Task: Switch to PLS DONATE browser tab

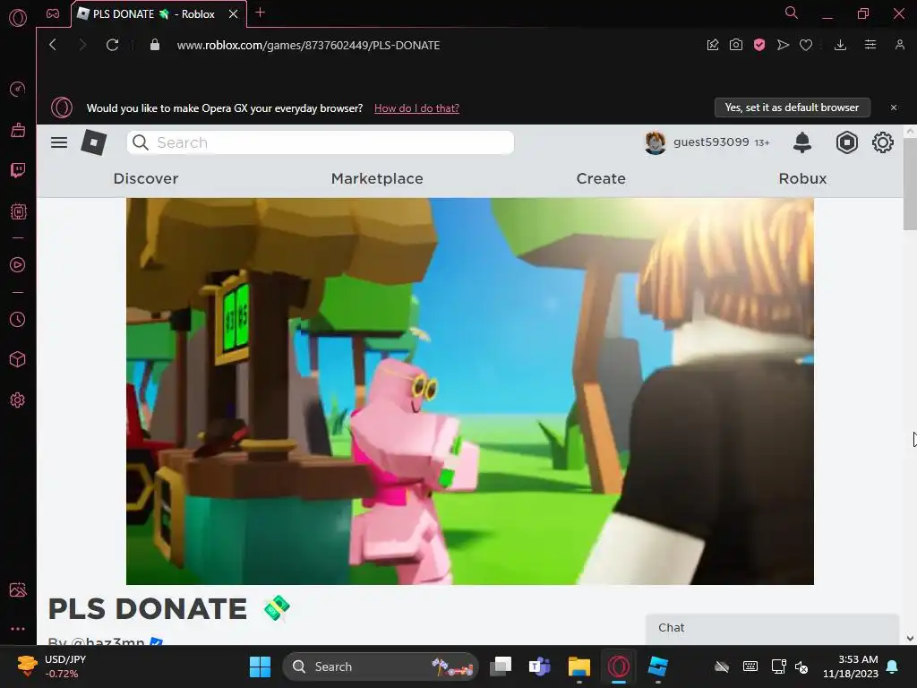Action: click(153, 13)
